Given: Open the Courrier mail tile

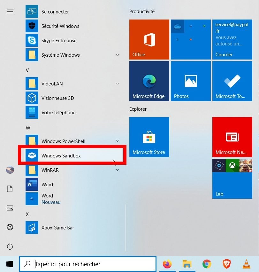Looking at the screenshot, I should (x=232, y=39).
